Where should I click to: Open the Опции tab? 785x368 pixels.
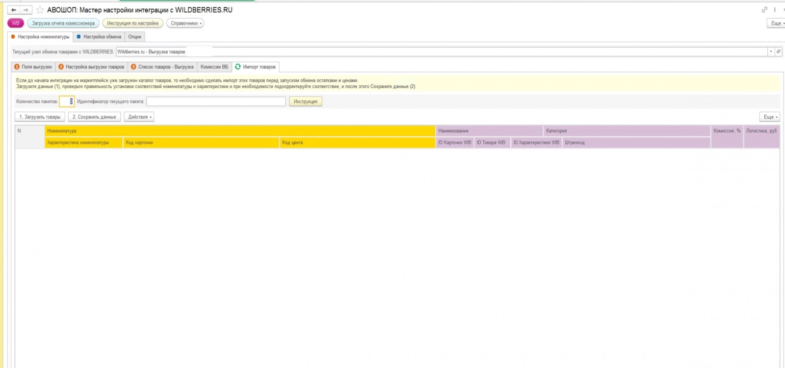click(x=135, y=37)
